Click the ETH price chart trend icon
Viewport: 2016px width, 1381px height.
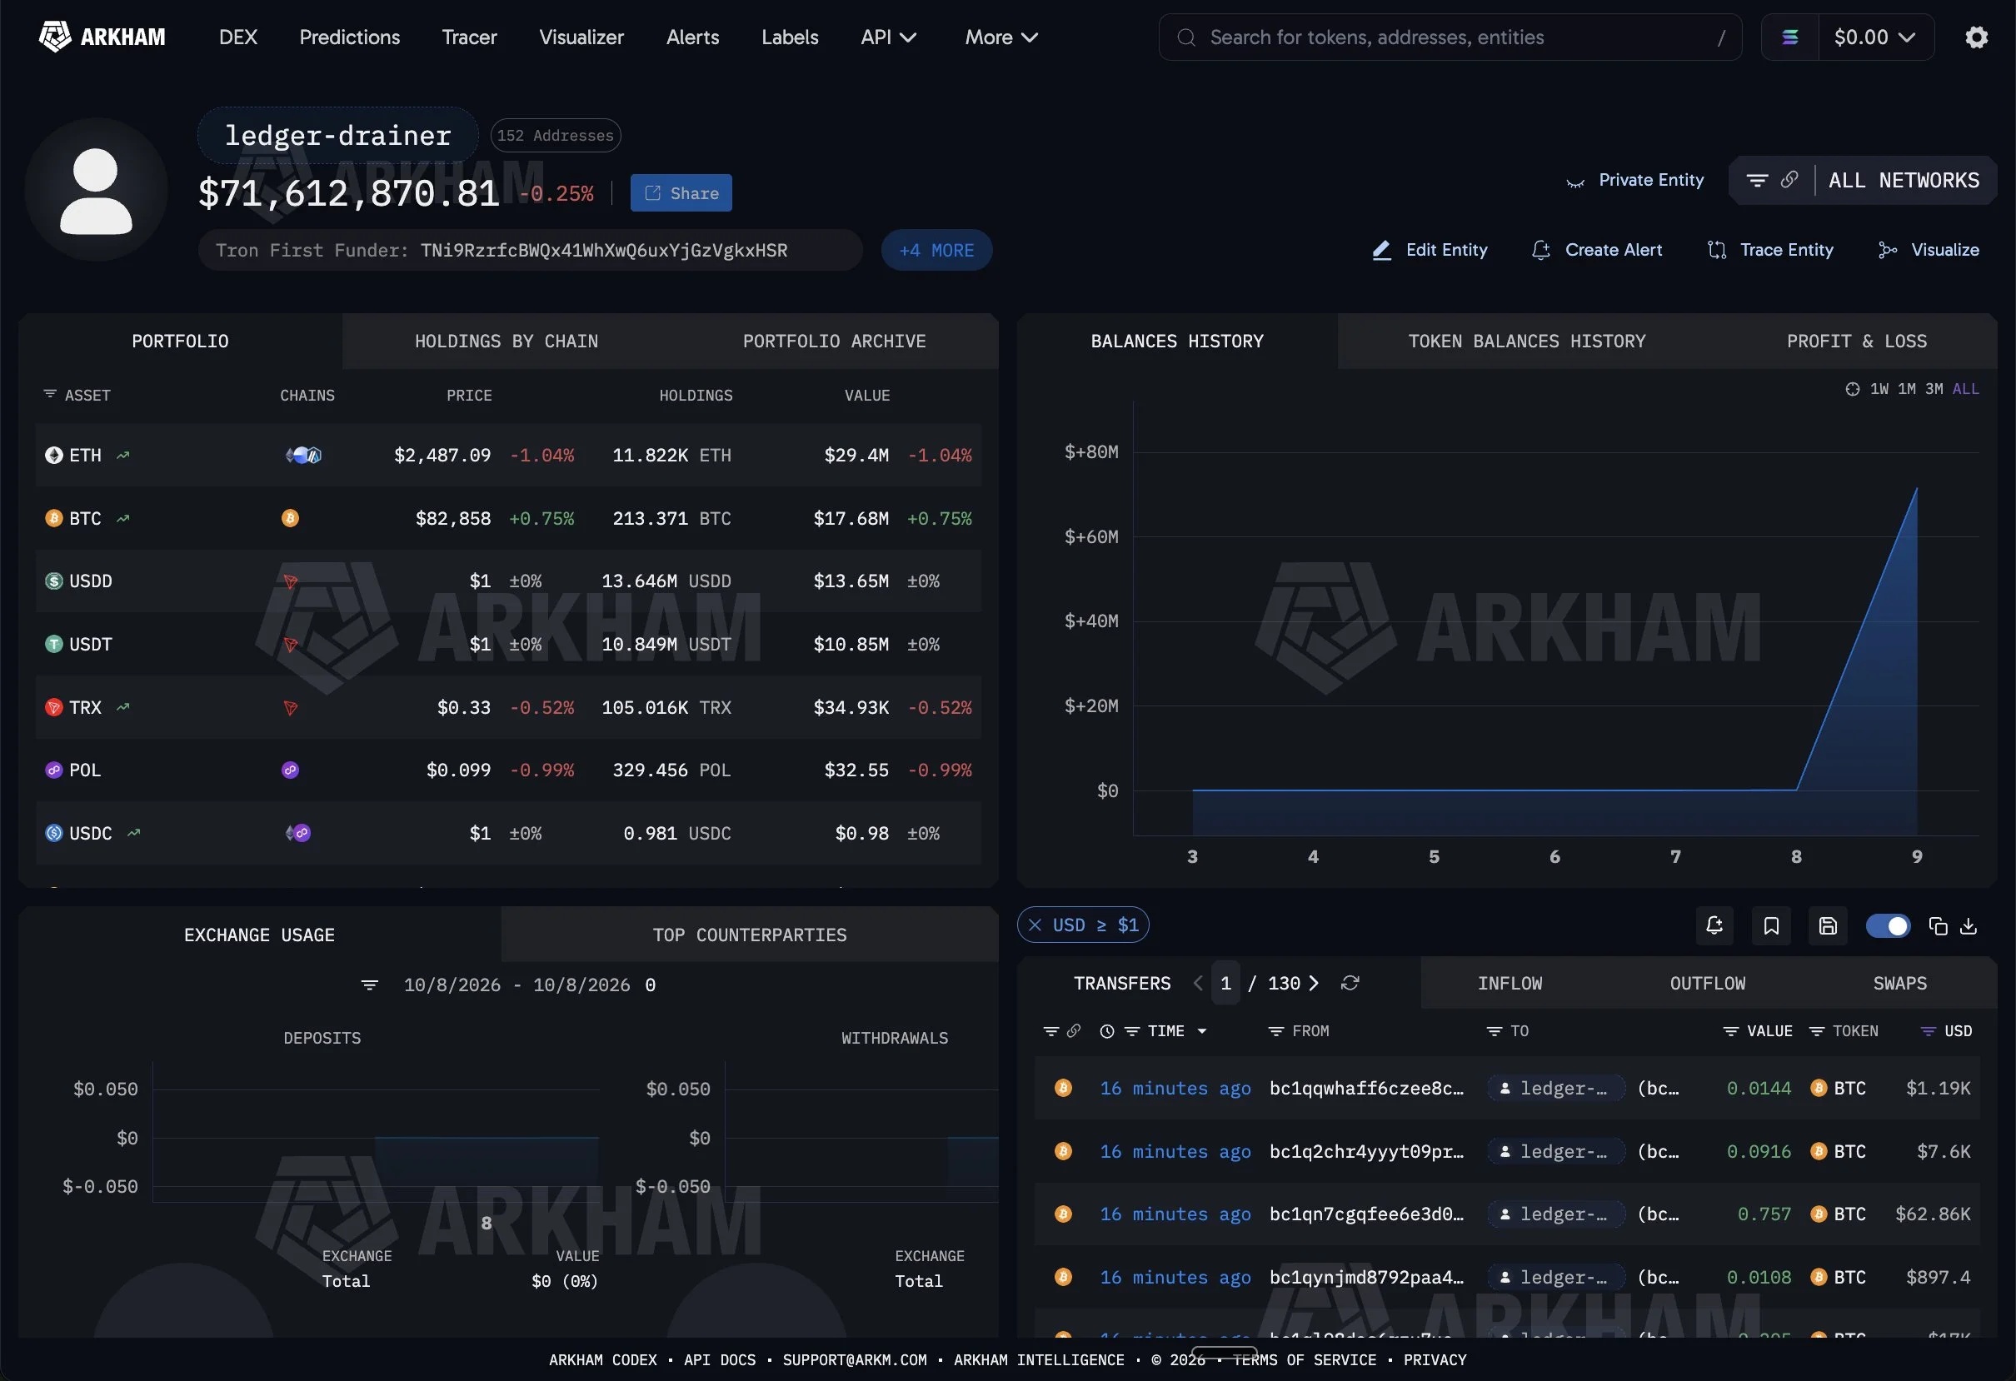123,456
